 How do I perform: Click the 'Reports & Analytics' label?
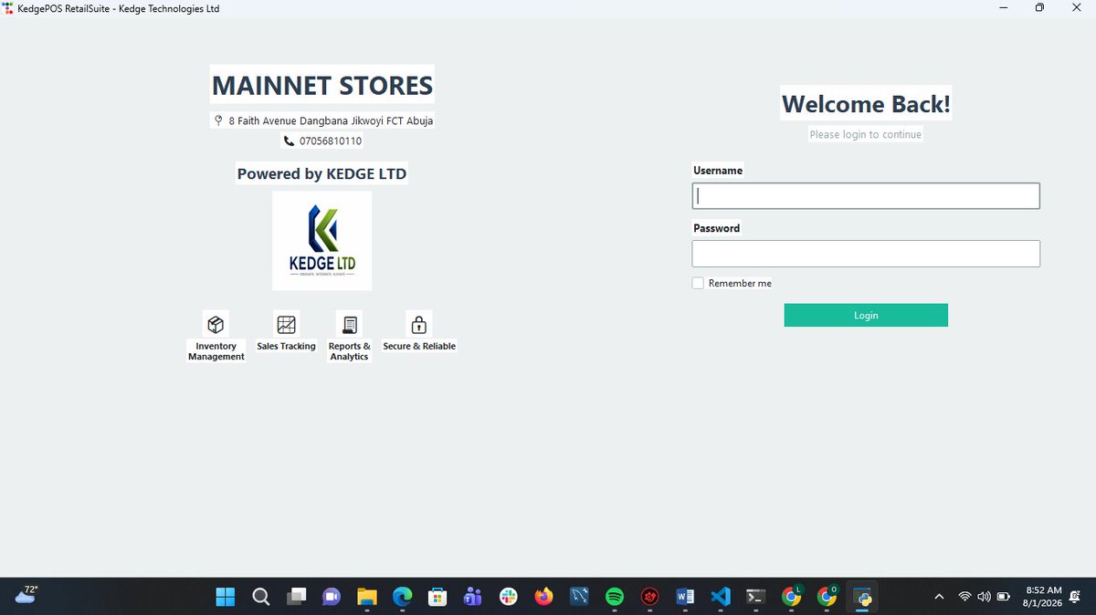(350, 351)
